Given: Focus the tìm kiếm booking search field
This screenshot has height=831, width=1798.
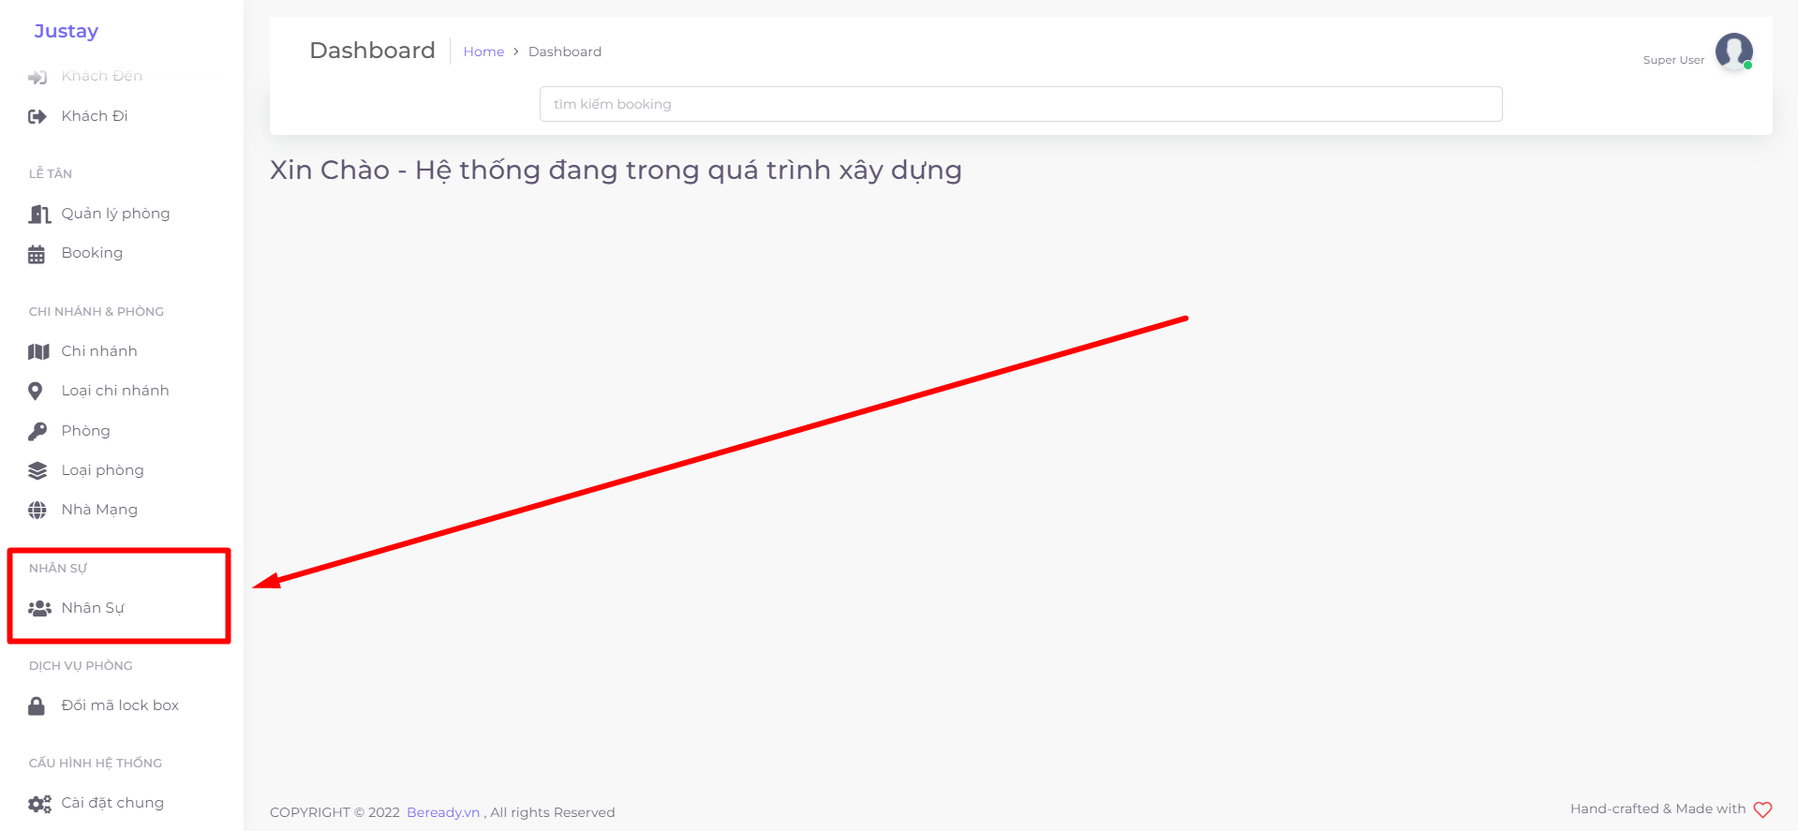Looking at the screenshot, I should 1020,104.
